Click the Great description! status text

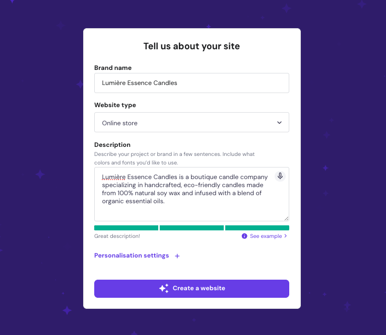click(x=117, y=236)
